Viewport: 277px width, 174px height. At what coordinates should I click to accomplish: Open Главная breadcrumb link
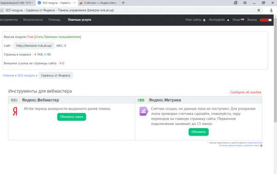coord(8,75)
